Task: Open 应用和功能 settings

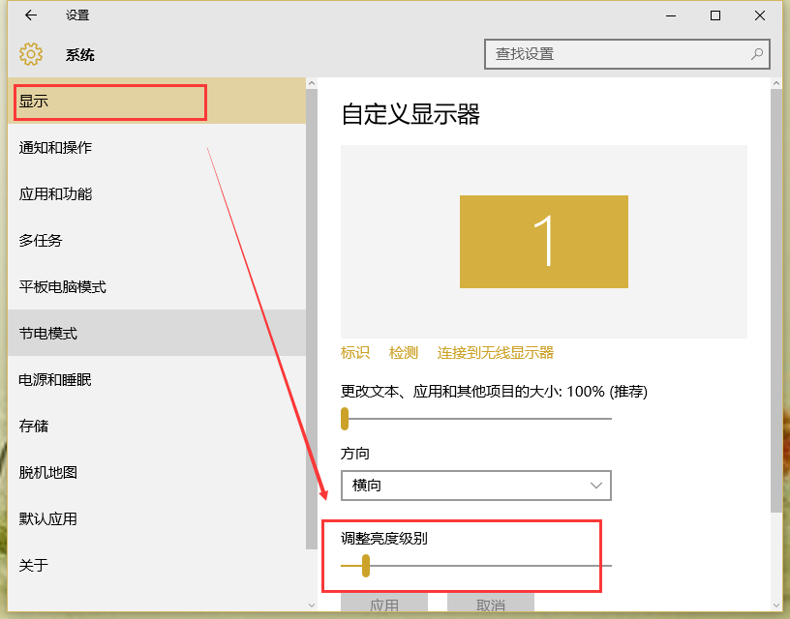Action: 157,193
